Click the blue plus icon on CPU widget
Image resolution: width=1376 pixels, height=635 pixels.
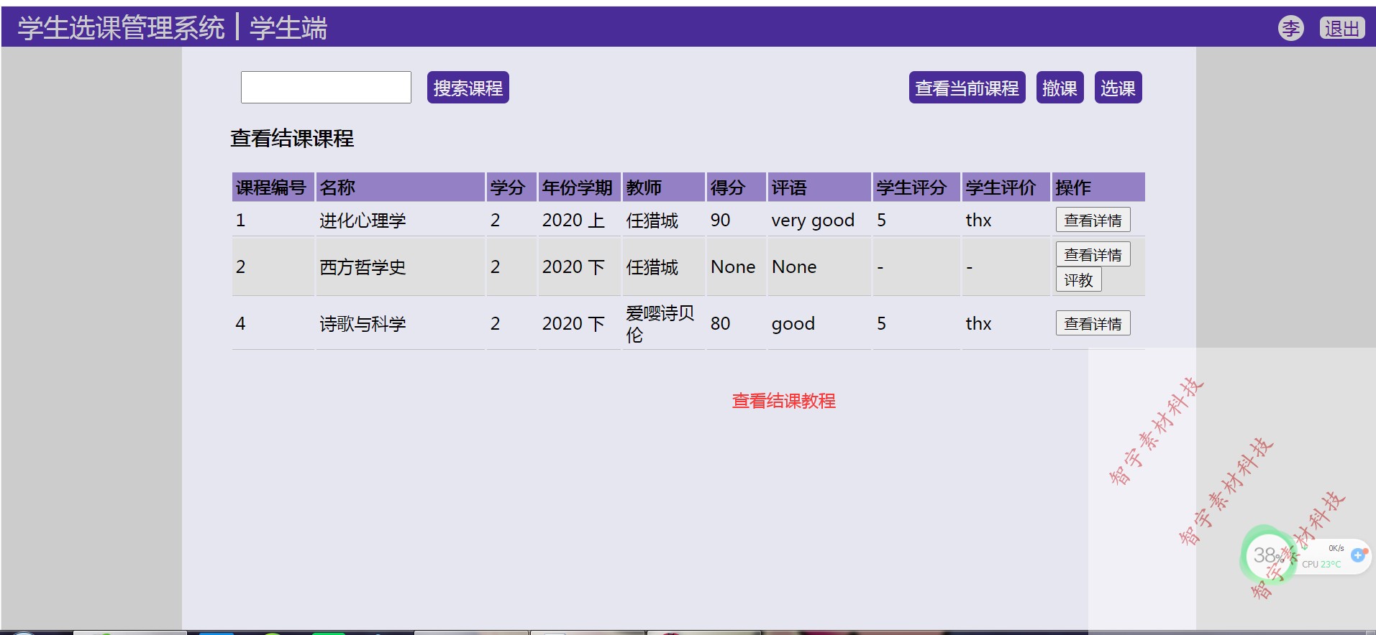[x=1358, y=555]
